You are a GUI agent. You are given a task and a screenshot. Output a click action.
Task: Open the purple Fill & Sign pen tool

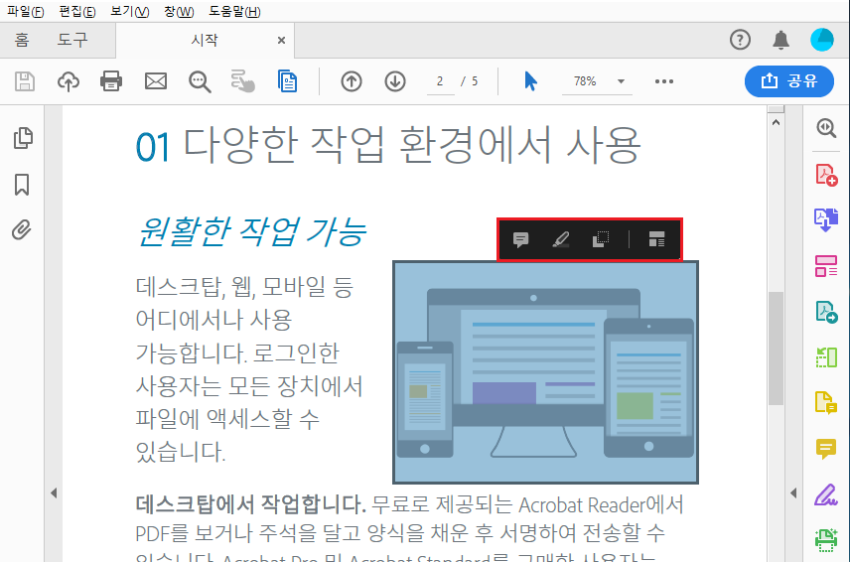click(826, 494)
